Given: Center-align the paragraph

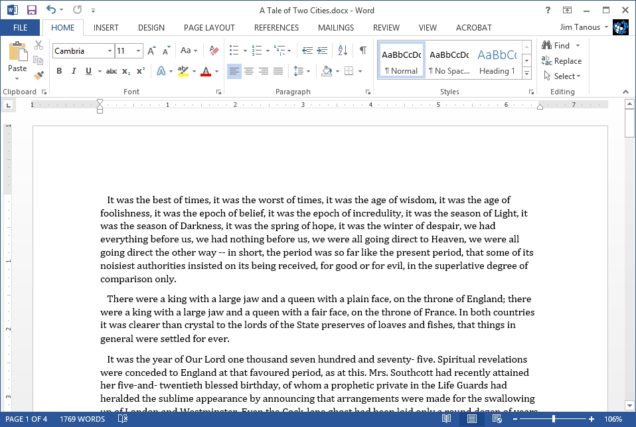Looking at the screenshot, I should (x=249, y=72).
